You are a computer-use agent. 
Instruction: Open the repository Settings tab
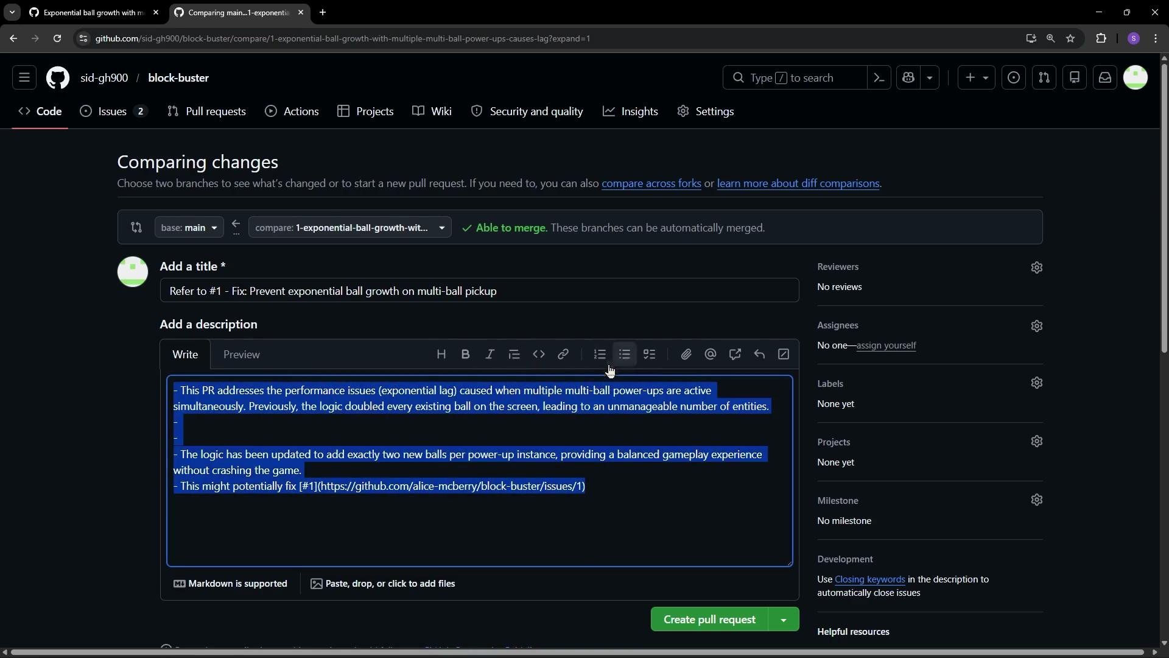coord(706,111)
